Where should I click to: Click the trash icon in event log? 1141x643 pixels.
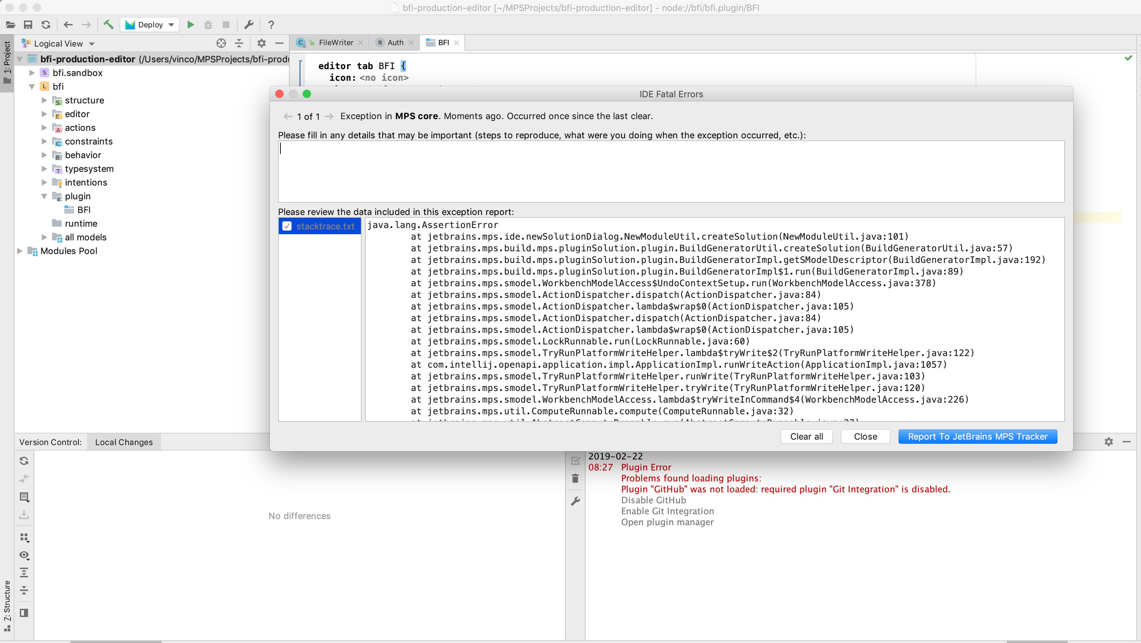coord(575,479)
